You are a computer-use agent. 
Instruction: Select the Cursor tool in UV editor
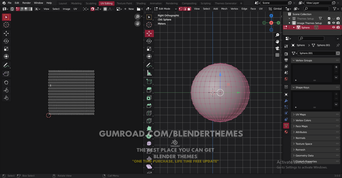(6, 25)
